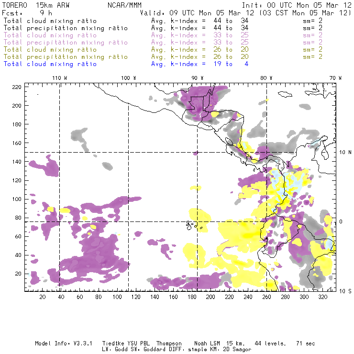354x354 pixels.
Task: Select 'Tiedtke' in the model info line
Action: coord(113,343)
